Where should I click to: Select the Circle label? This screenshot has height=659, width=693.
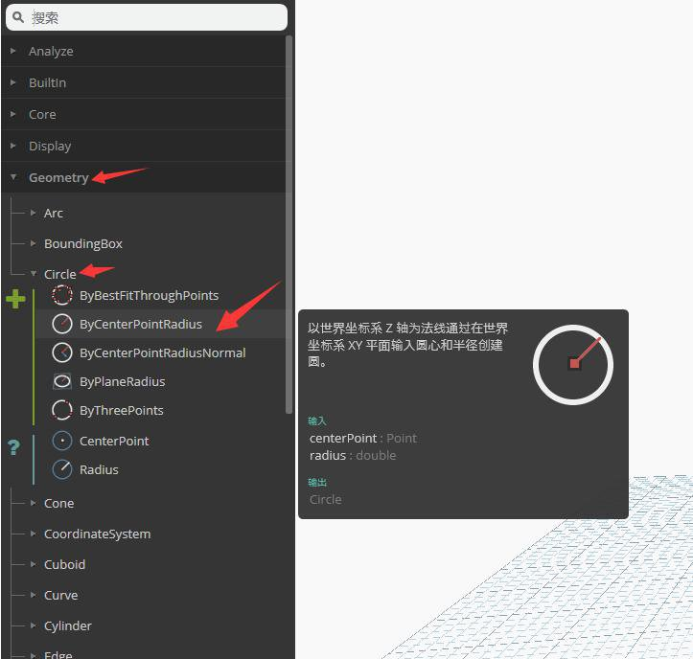point(60,274)
